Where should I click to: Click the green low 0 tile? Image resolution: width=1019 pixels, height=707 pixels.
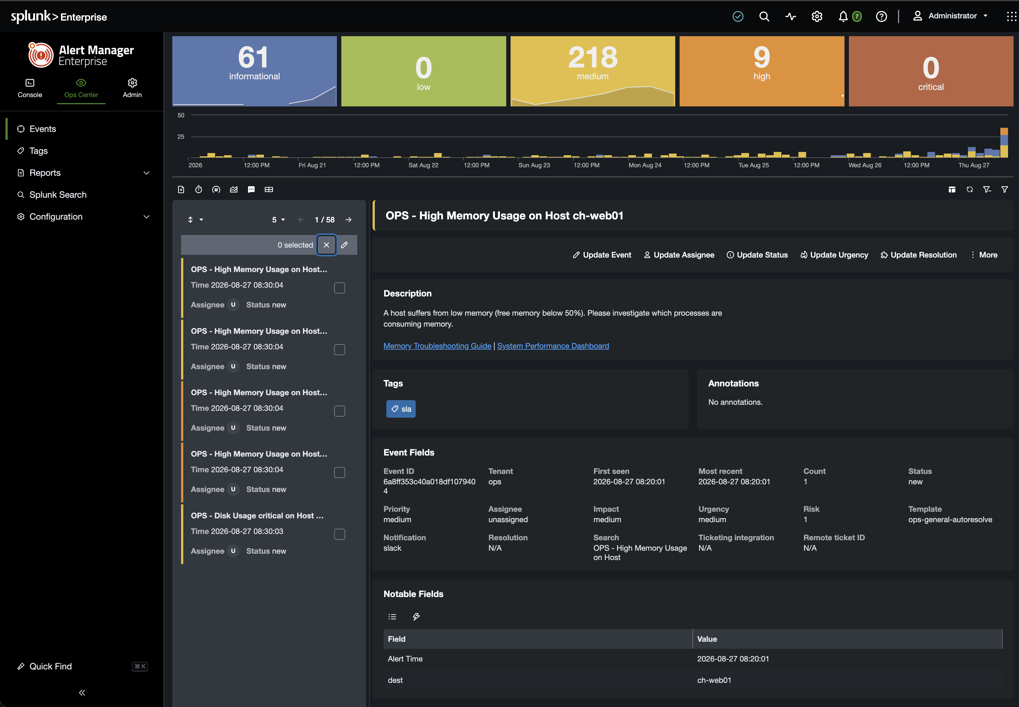coord(424,71)
